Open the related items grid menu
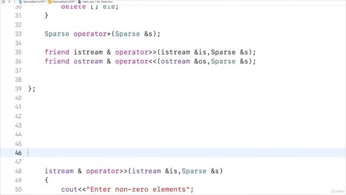This screenshot has height=195, width=346. 4,2
